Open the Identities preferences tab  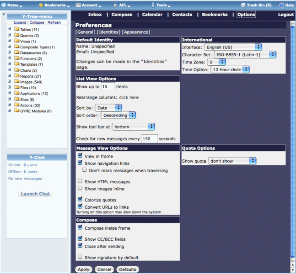click(109, 32)
